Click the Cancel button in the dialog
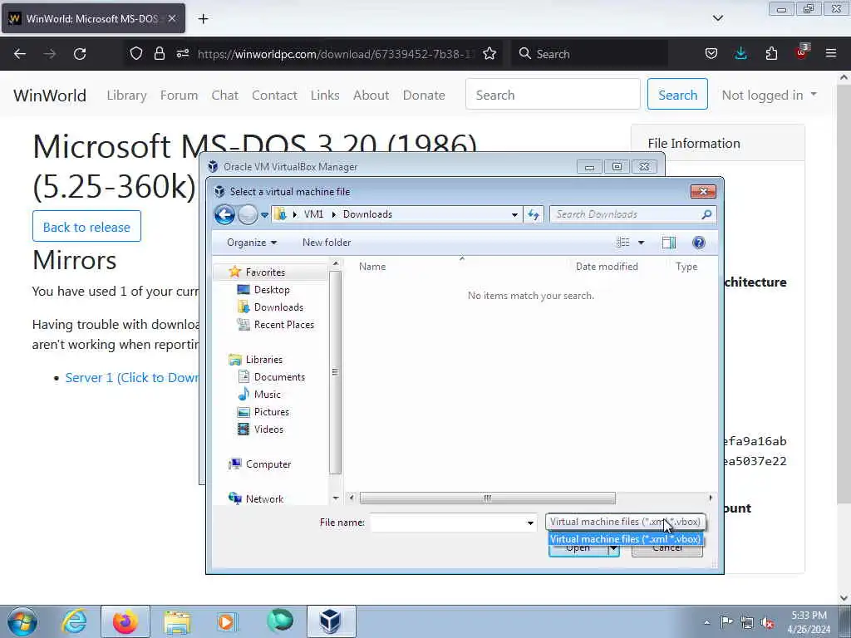Image resolution: width=851 pixels, height=638 pixels. pos(667,548)
